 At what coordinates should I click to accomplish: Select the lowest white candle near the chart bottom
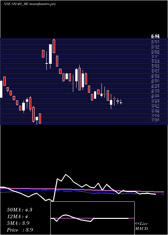click(37, 119)
